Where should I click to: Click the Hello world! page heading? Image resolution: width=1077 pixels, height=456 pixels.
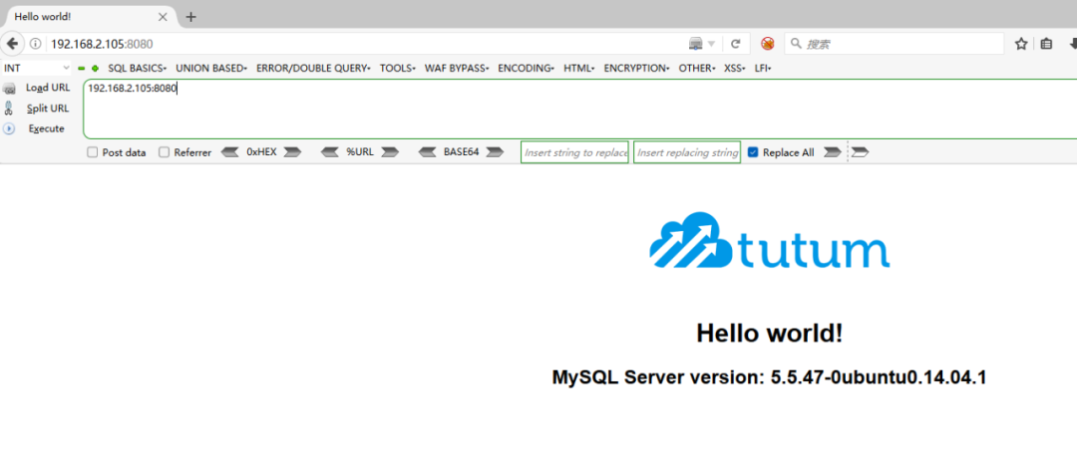(x=769, y=334)
